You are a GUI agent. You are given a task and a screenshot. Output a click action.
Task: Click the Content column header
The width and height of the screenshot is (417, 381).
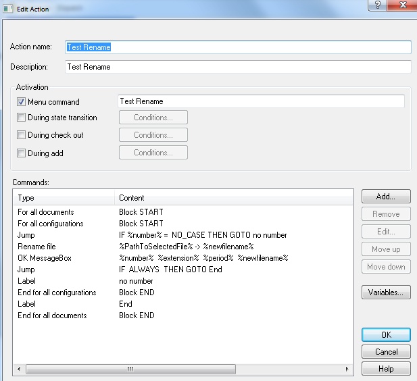233,198
